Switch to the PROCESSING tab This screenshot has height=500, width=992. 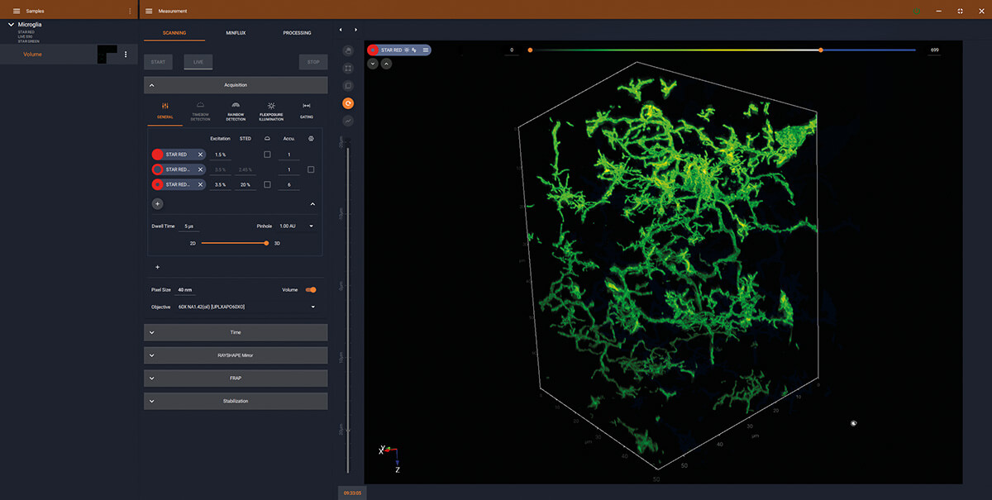point(297,33)
